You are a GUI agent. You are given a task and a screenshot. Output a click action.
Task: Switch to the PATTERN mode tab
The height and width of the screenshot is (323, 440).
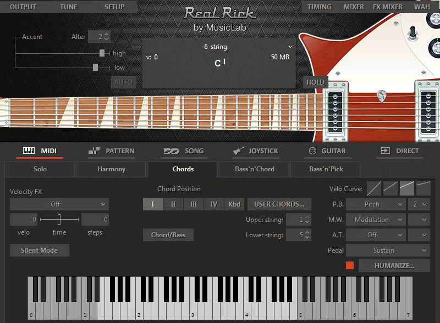point(112,151)
